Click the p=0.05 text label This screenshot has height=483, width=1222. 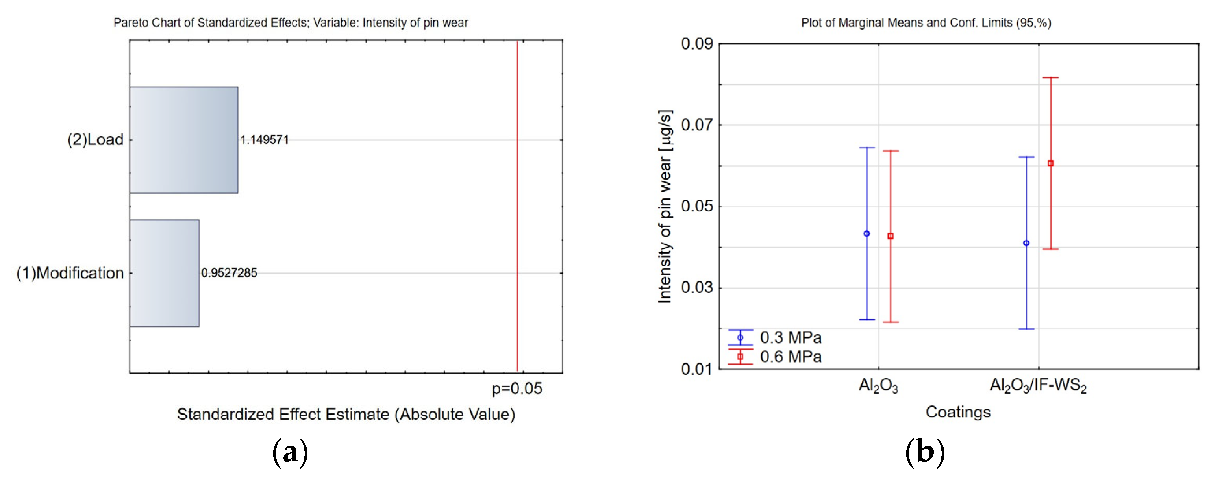point(517,389)
